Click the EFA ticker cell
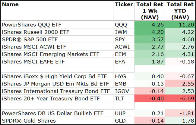Screen dimensions: 196x125 pos(120,61)
